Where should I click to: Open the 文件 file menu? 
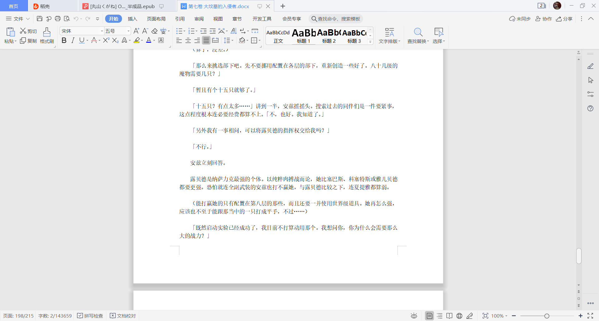(x=18, y=19)
